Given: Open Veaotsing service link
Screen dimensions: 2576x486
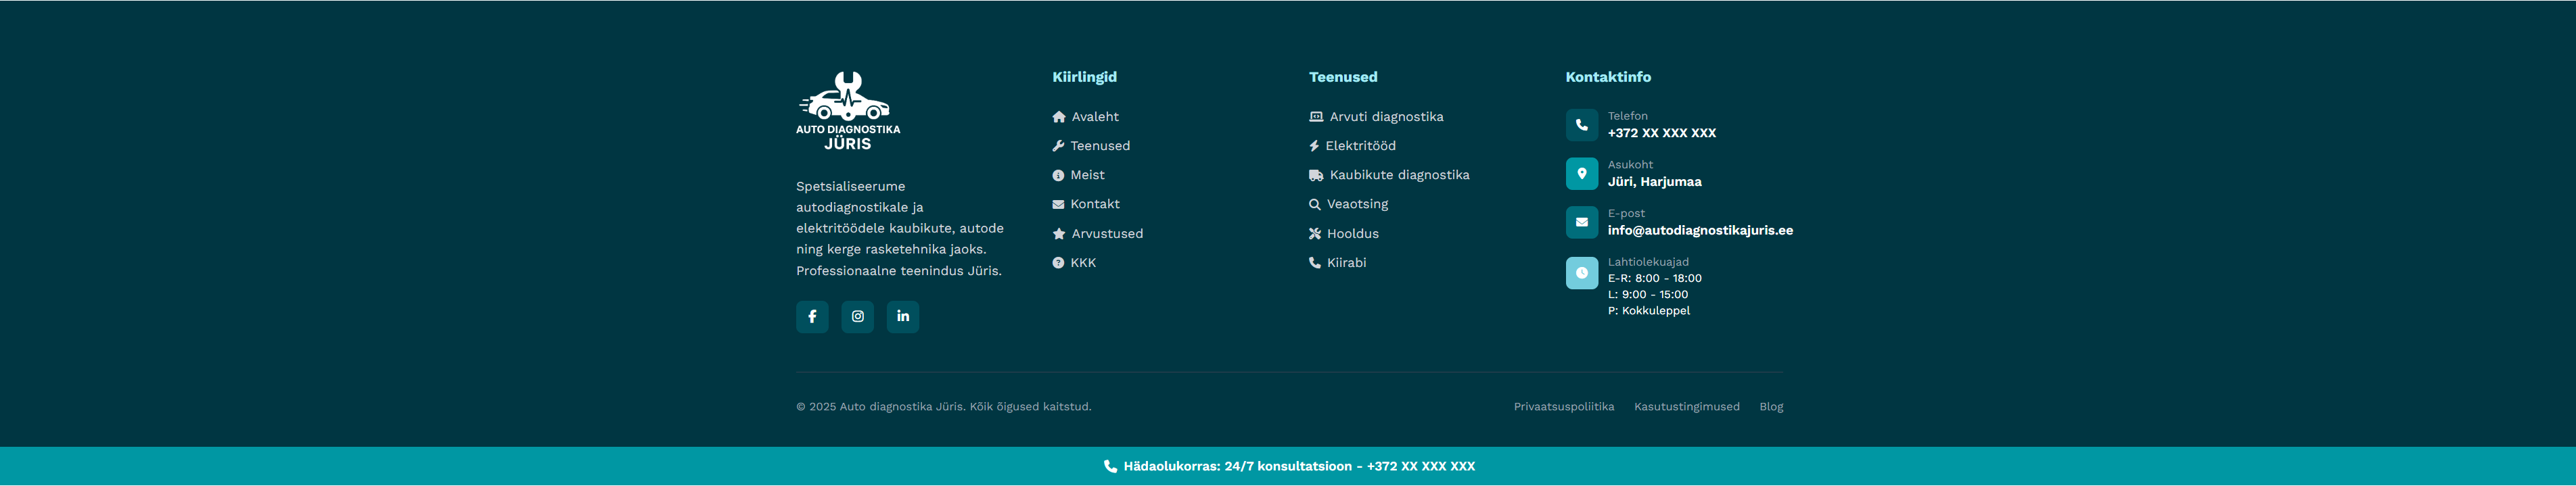Looking at the screenshot, I should pyautogui.click(x=1349, y=204).
